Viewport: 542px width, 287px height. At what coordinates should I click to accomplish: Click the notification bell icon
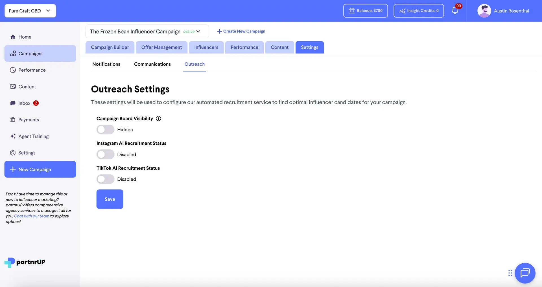pos(455,11)
